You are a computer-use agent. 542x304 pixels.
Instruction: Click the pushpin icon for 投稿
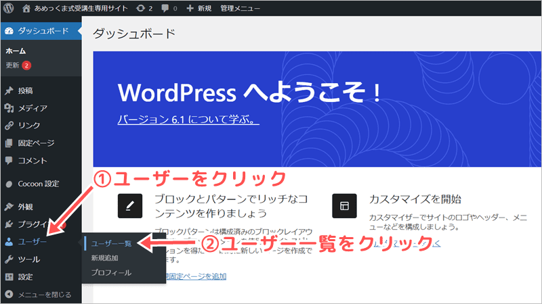click(x=9, y=91)
